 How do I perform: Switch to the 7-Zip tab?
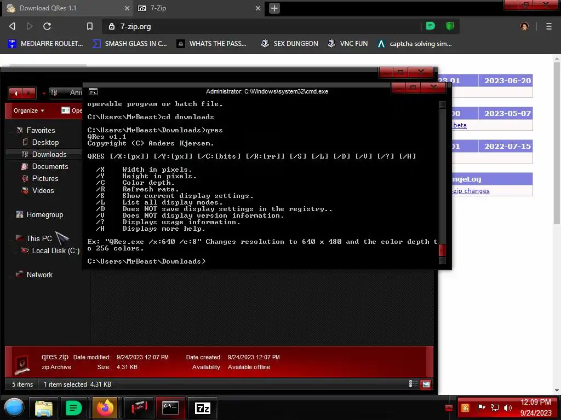(198, 8)
